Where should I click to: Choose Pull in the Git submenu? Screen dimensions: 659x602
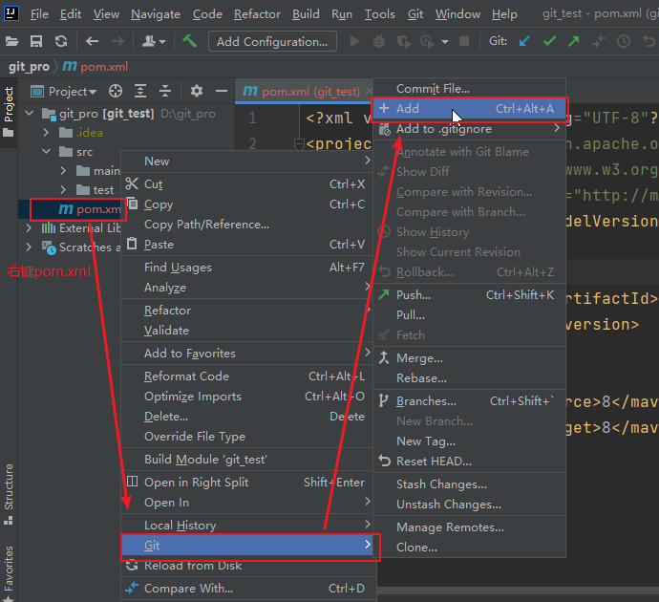click(x=470, y=315)
